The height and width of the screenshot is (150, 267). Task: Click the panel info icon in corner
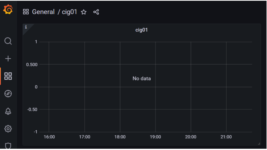(x=26, y=27)
